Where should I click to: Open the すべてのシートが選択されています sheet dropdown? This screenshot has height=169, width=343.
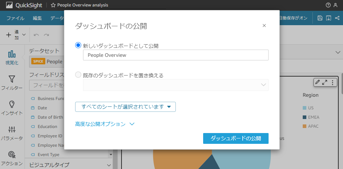click(125, 107)
